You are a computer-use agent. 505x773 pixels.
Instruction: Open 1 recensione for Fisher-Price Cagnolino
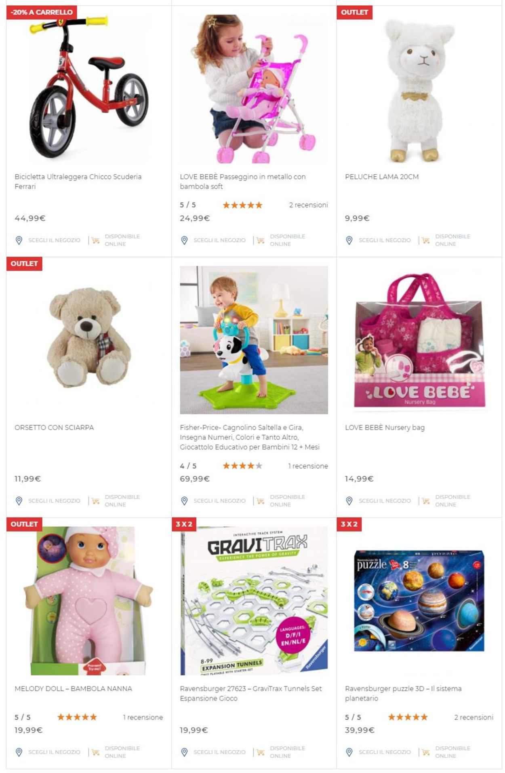[308, 466]
